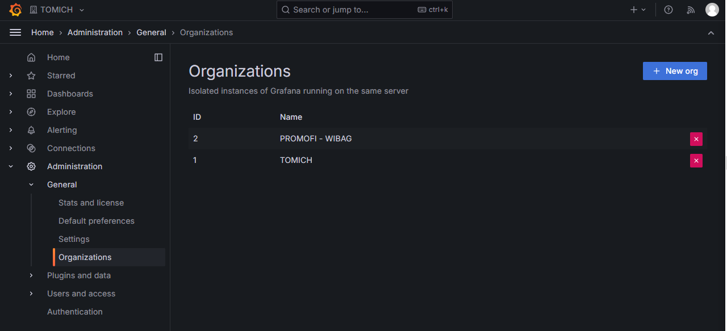Expand the Starred section chevron
Viewport: 727px width, 331px height.
pos(11,76)
